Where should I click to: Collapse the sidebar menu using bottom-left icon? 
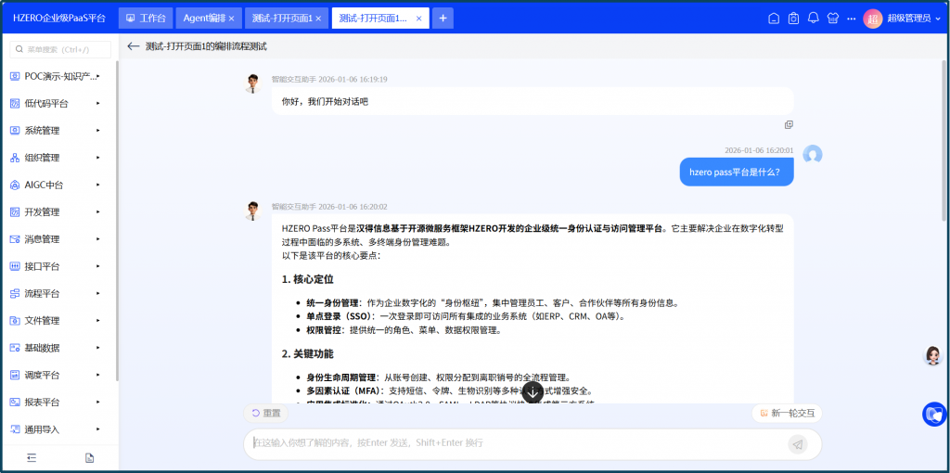(x=31, y=457)
